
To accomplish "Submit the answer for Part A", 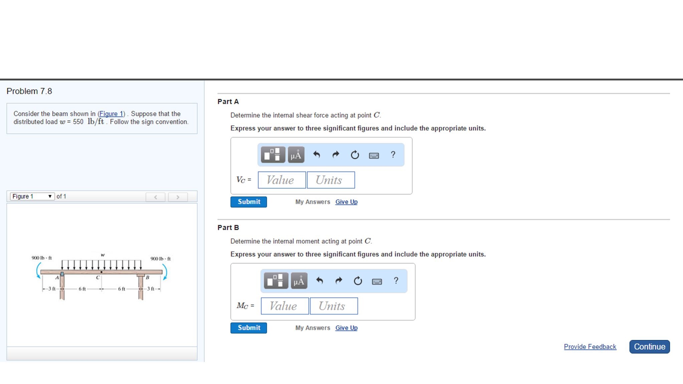I will (x=249, y=202).
